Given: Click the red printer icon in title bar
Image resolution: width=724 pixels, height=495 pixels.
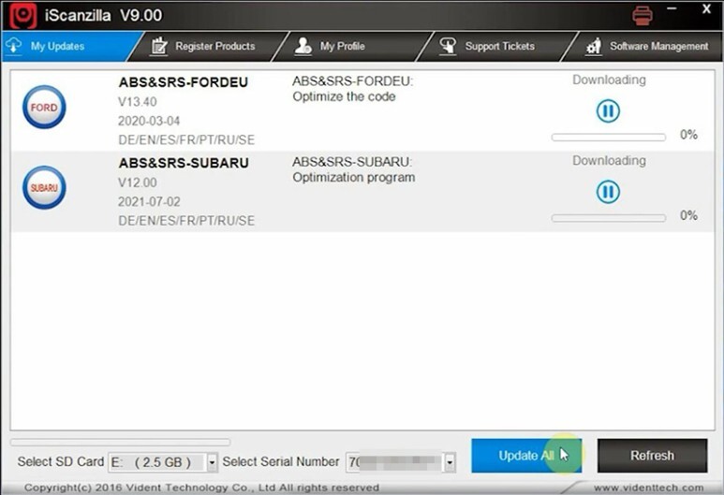Looking at the screenshot, I should [643, 16].
